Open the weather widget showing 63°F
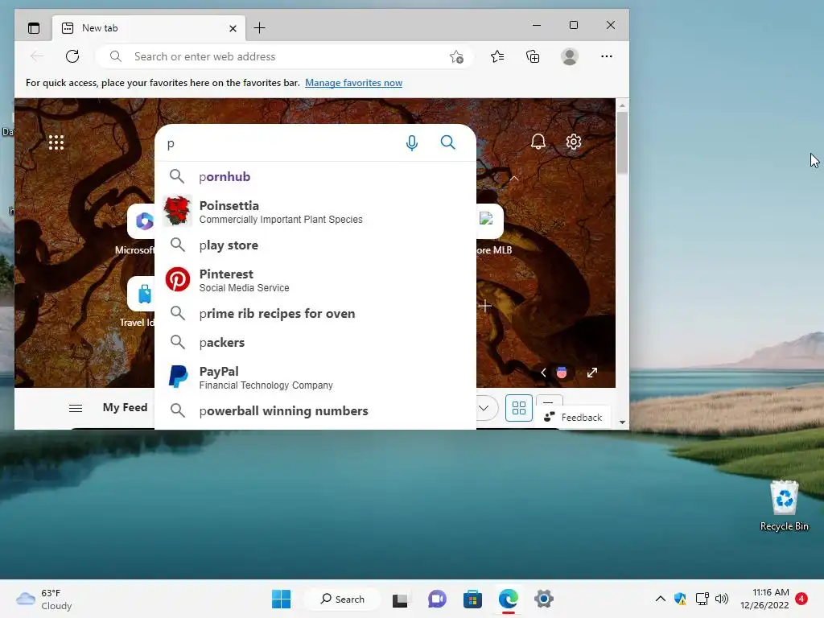 pos(44,599)
